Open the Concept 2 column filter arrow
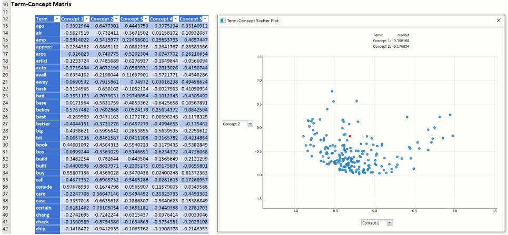 click(116, 19)
